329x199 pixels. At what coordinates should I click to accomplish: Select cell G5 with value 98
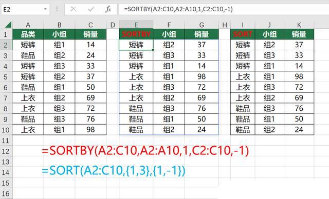202,76
